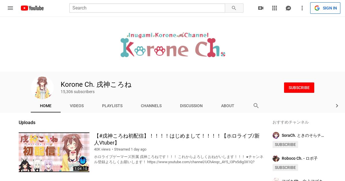Open the YouTube apps grid
Screen dimensions: 345x181
(275, 8)
